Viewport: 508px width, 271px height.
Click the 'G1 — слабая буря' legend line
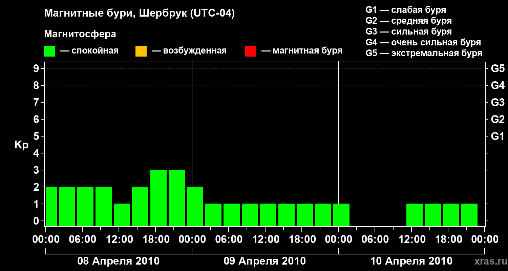click(x=406, y=10)
